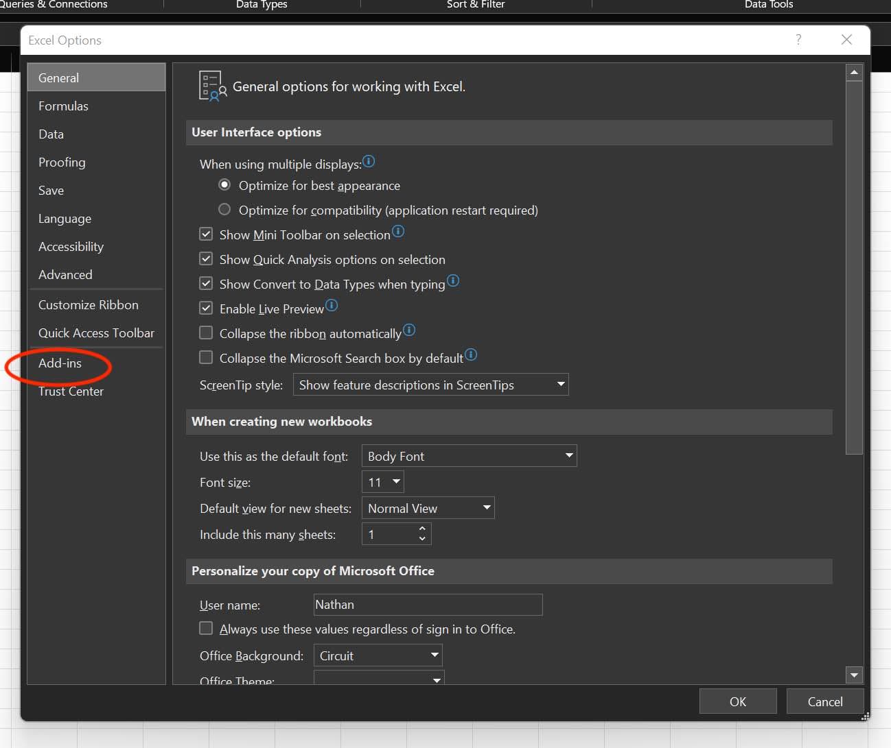Open Default view for new sheets dropdown

point(428,508)
